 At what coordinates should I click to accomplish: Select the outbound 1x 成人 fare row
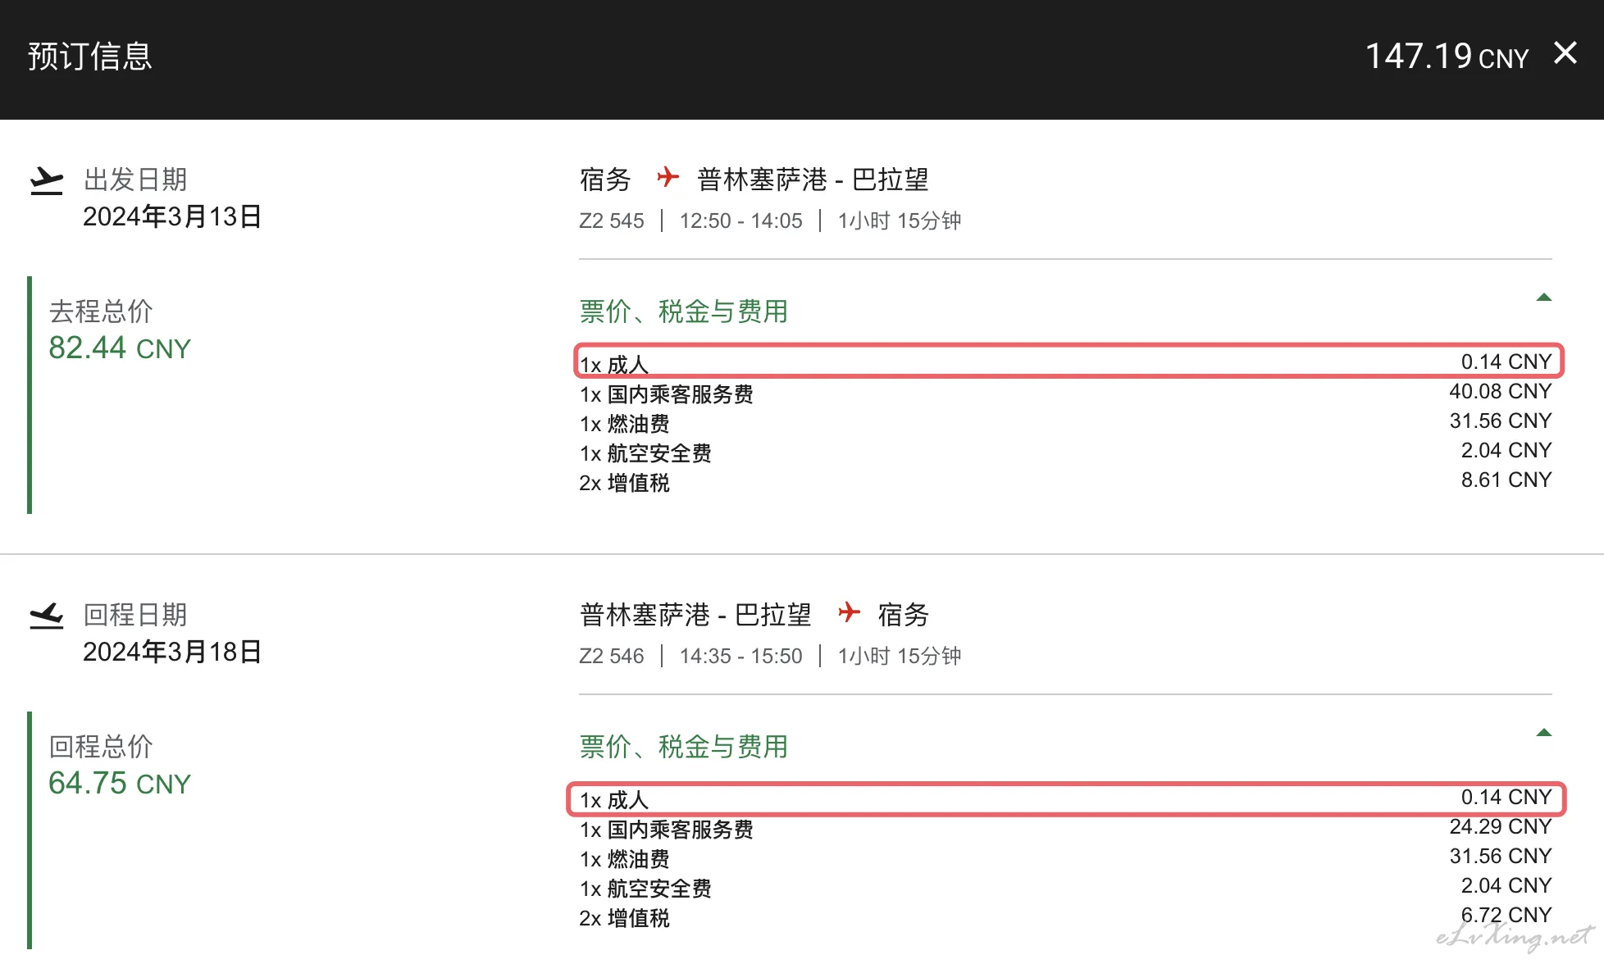1069,361
